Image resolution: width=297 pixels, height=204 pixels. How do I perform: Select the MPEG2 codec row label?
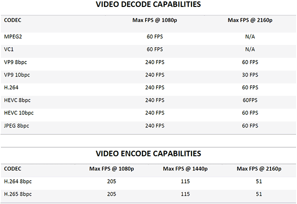click(13, 36)
